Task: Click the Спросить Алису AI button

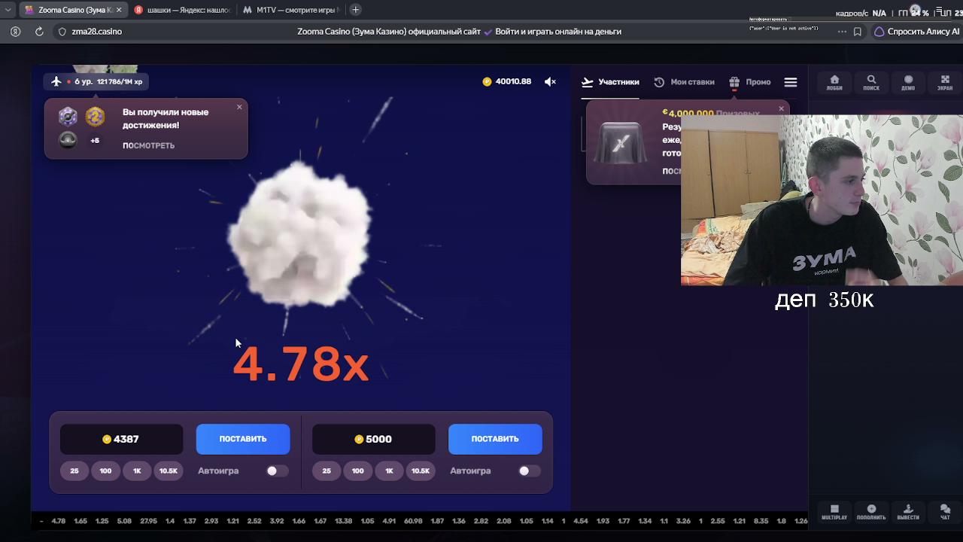Action: tap(916, 32)
